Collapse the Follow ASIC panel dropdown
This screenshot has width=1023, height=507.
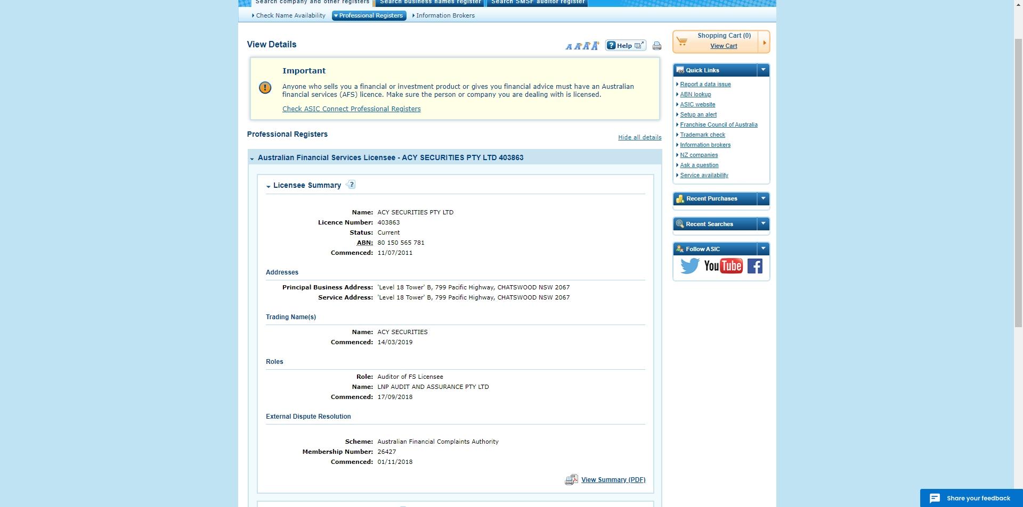click(x=763, y=249)
